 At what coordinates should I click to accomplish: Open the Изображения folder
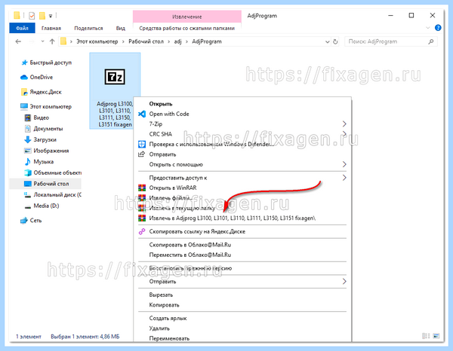47,151
